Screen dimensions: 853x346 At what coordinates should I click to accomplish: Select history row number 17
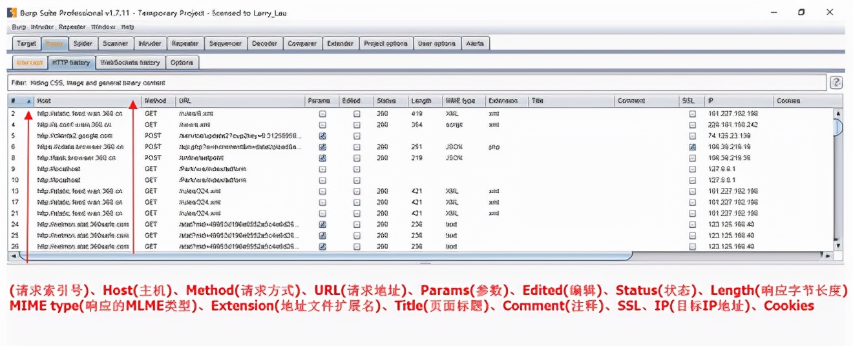pos(420,202)
